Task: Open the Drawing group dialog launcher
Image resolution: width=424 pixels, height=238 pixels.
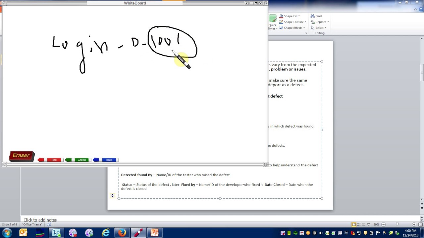Action: tap(306, 33)
